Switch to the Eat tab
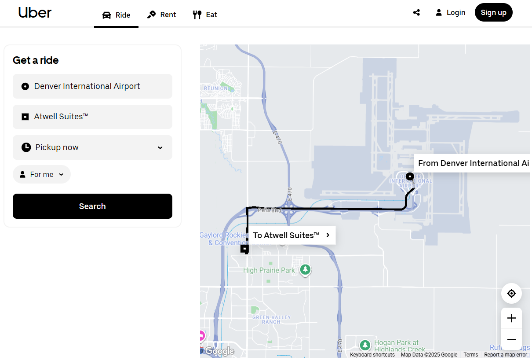Viewport: 532px width, 364px height. pyautogui.click(x=205, y=15)
